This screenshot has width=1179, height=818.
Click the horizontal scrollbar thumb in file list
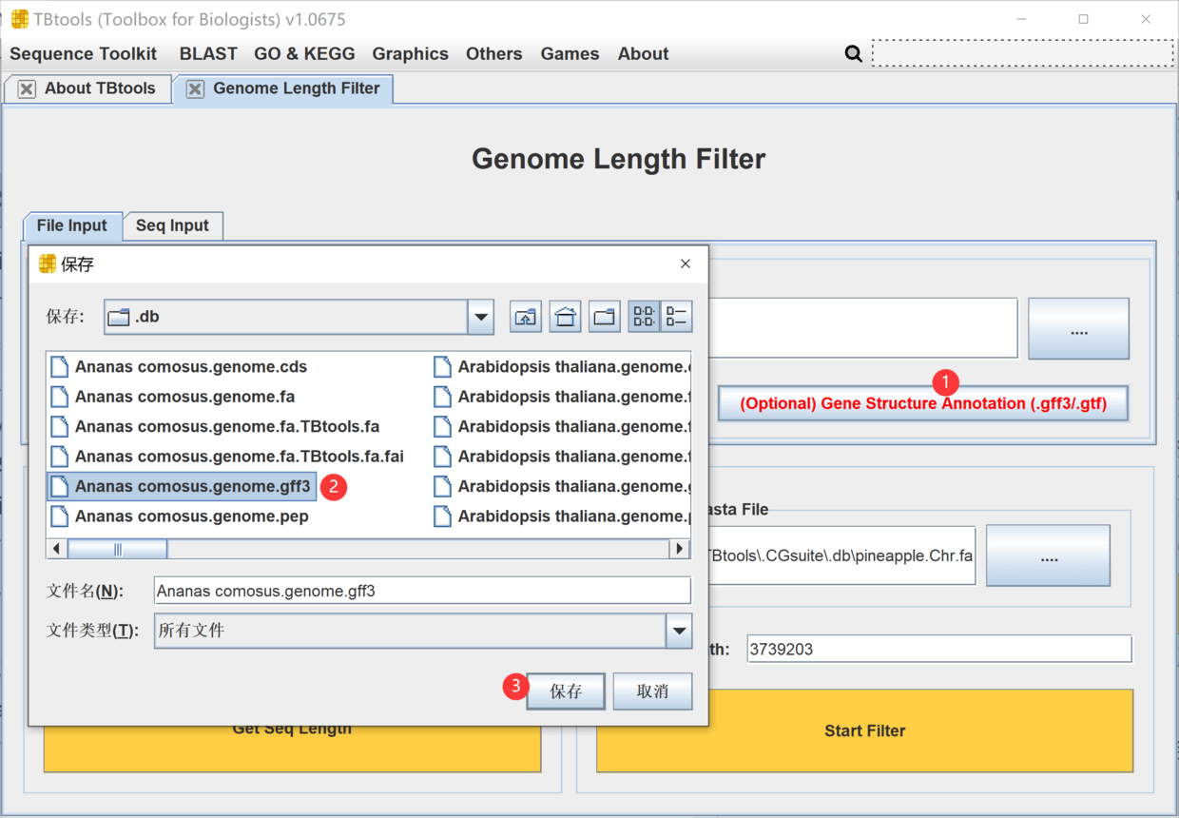pos(118,549)
